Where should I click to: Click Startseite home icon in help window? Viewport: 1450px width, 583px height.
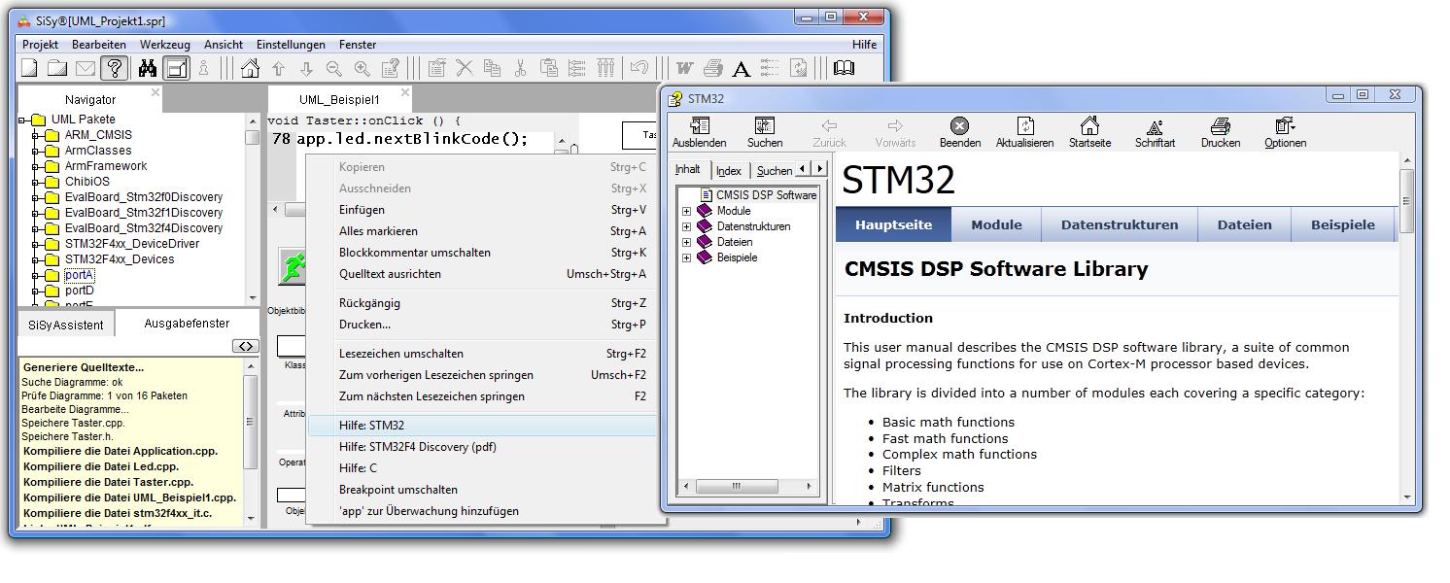coord(1089,133)
